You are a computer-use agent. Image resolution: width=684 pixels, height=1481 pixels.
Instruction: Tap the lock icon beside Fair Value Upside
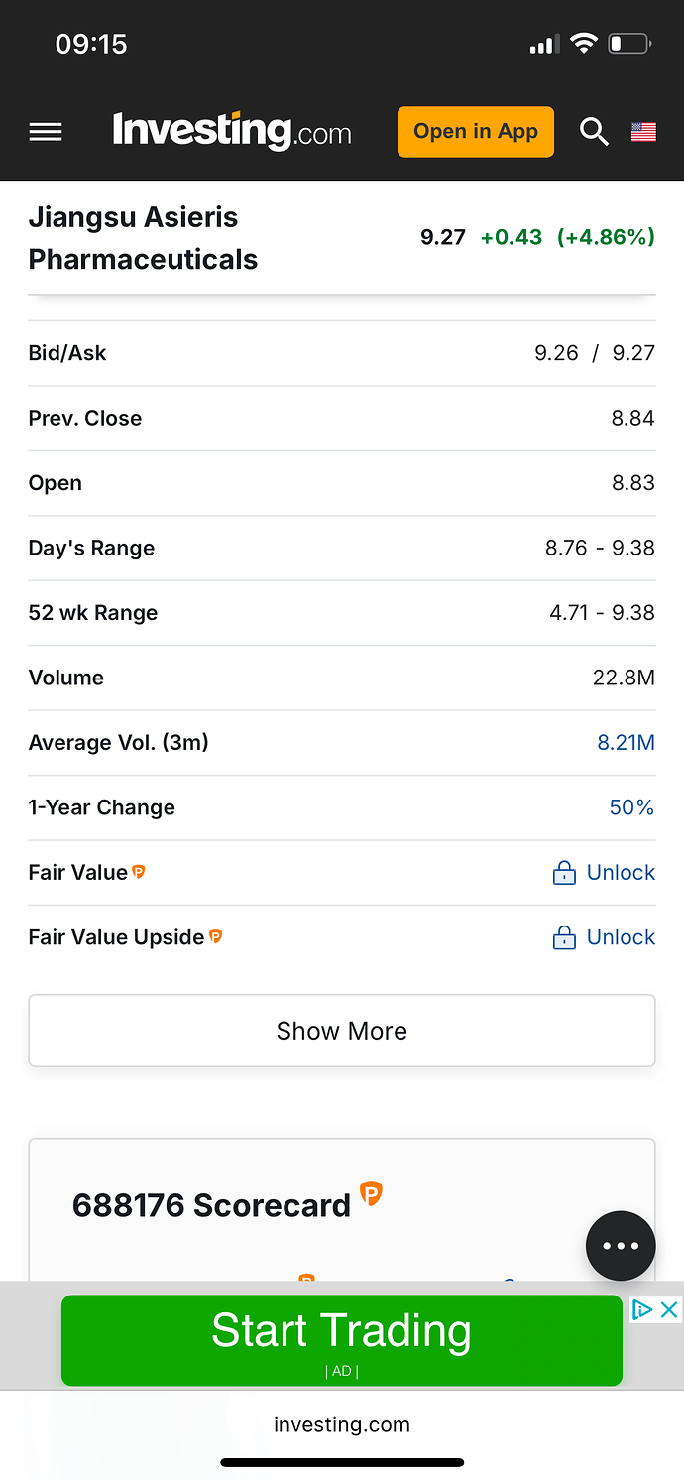pyautogui.click(x=564, y=937)
